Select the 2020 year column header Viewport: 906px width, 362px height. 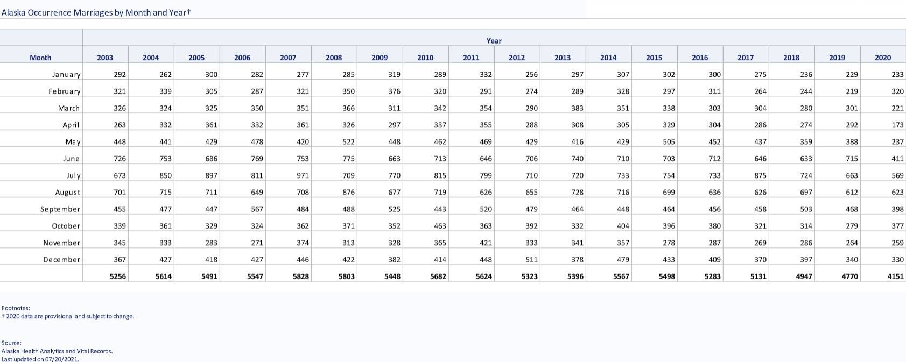(x=883, y=58)
